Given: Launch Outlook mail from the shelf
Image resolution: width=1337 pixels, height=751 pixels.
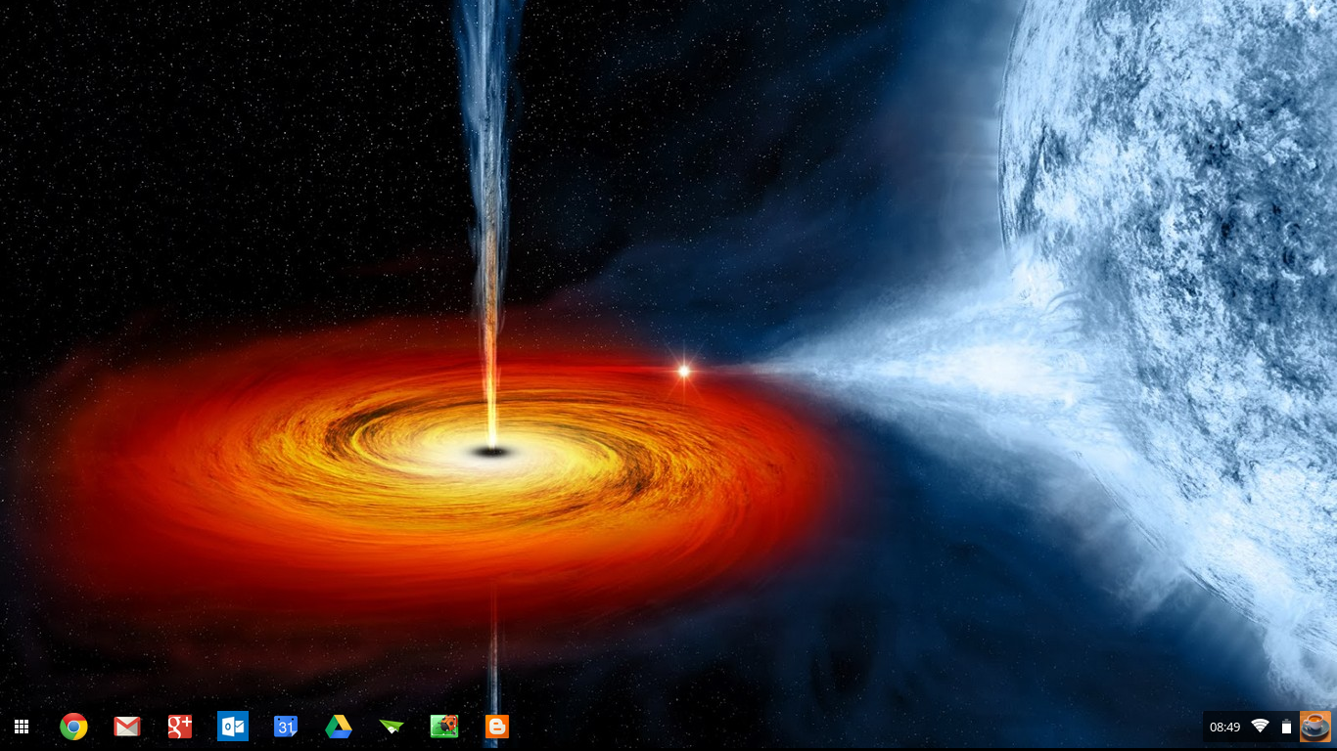Looking at the screenshot, I should coord(233,727).
